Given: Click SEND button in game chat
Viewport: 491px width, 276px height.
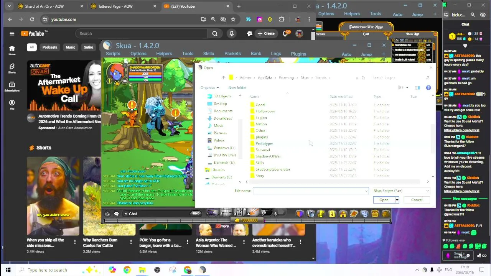Looking at the screenshot, I should (x=196, y=214).
